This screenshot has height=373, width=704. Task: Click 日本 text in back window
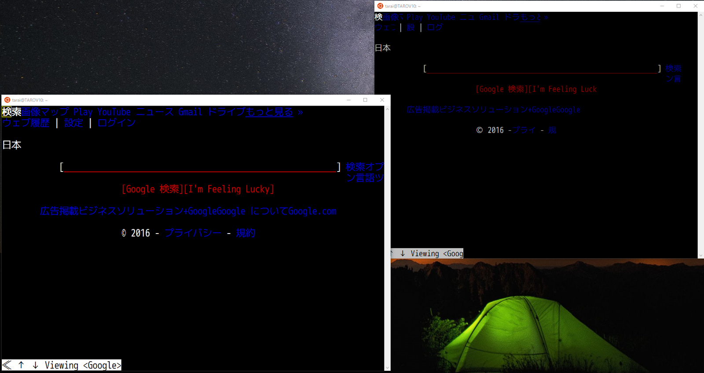tap(382, 48)
